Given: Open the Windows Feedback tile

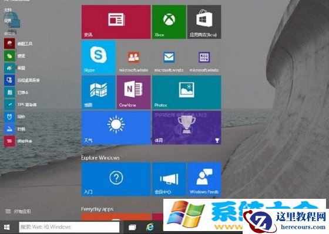Looking at the screenshot, I should pos(204,179).
